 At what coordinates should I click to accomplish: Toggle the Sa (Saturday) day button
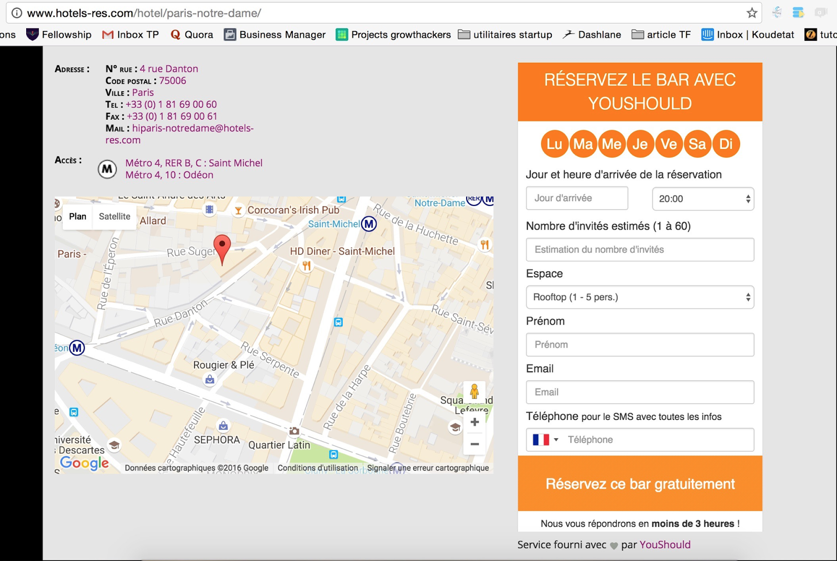point(697,144)
